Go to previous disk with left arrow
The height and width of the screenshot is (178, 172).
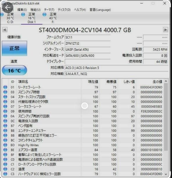(5, 30)
